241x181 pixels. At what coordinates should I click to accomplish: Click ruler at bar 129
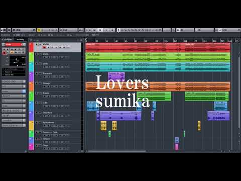tap(166, 41)
